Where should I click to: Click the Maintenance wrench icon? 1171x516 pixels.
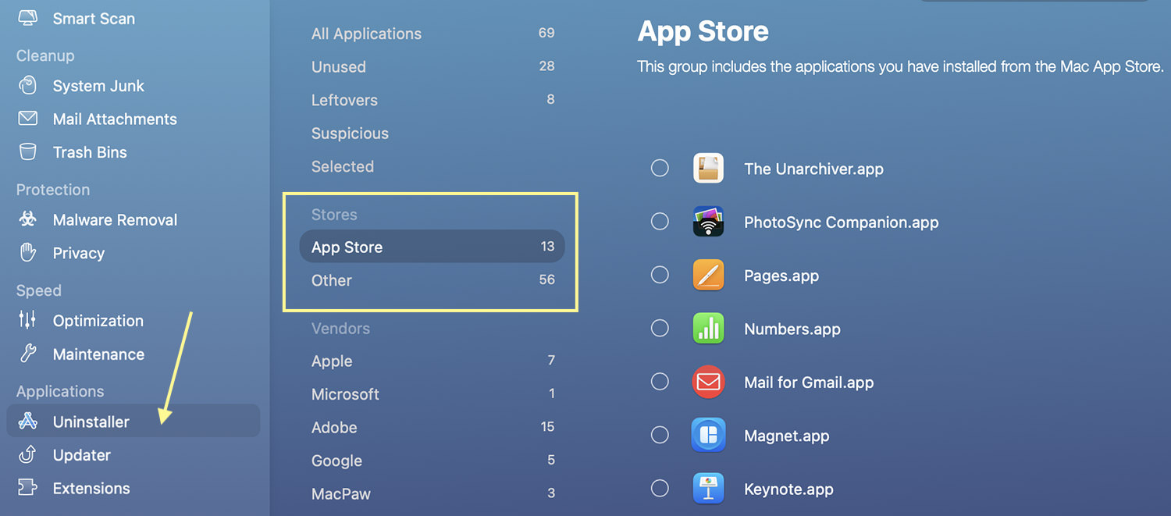coord(28,354)
